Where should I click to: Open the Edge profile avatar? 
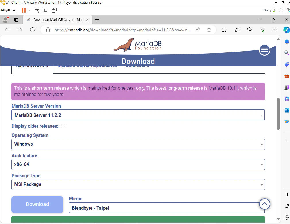[6, 20]
